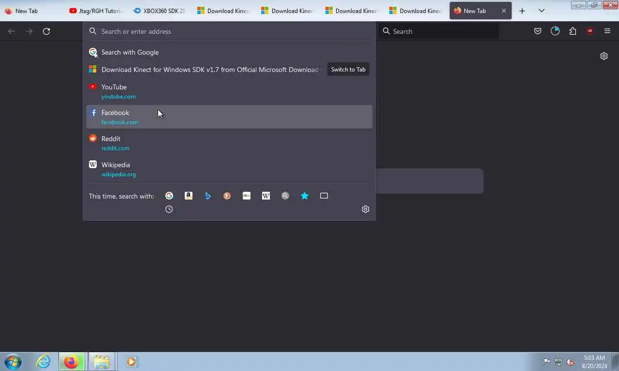619x371 pixels.
Task: Open search settings gear in address dropdown
Action: [366, 209]
